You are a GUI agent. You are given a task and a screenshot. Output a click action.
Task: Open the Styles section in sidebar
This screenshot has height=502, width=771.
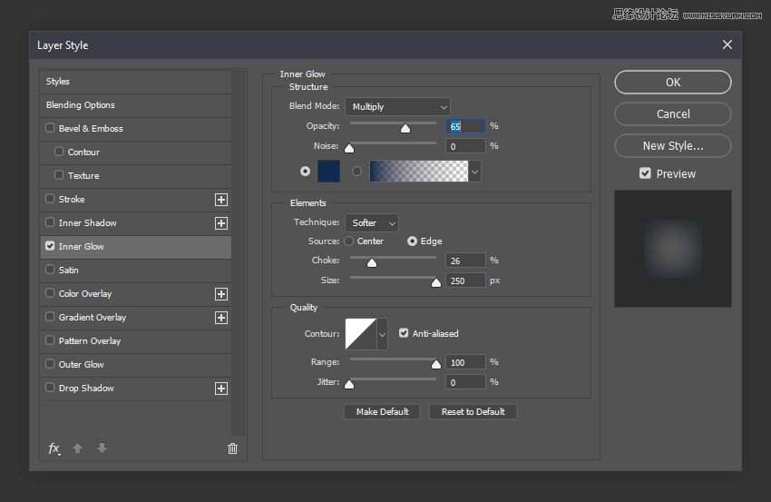58,82
